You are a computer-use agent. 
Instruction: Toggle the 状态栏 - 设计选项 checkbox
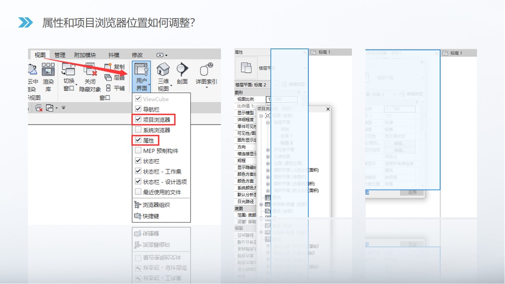coord(138,181)
